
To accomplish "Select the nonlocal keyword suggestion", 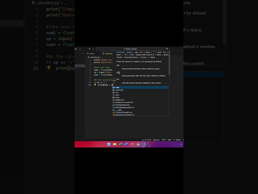I will 141,90.
